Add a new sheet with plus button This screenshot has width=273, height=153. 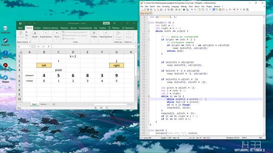point(54,104)
